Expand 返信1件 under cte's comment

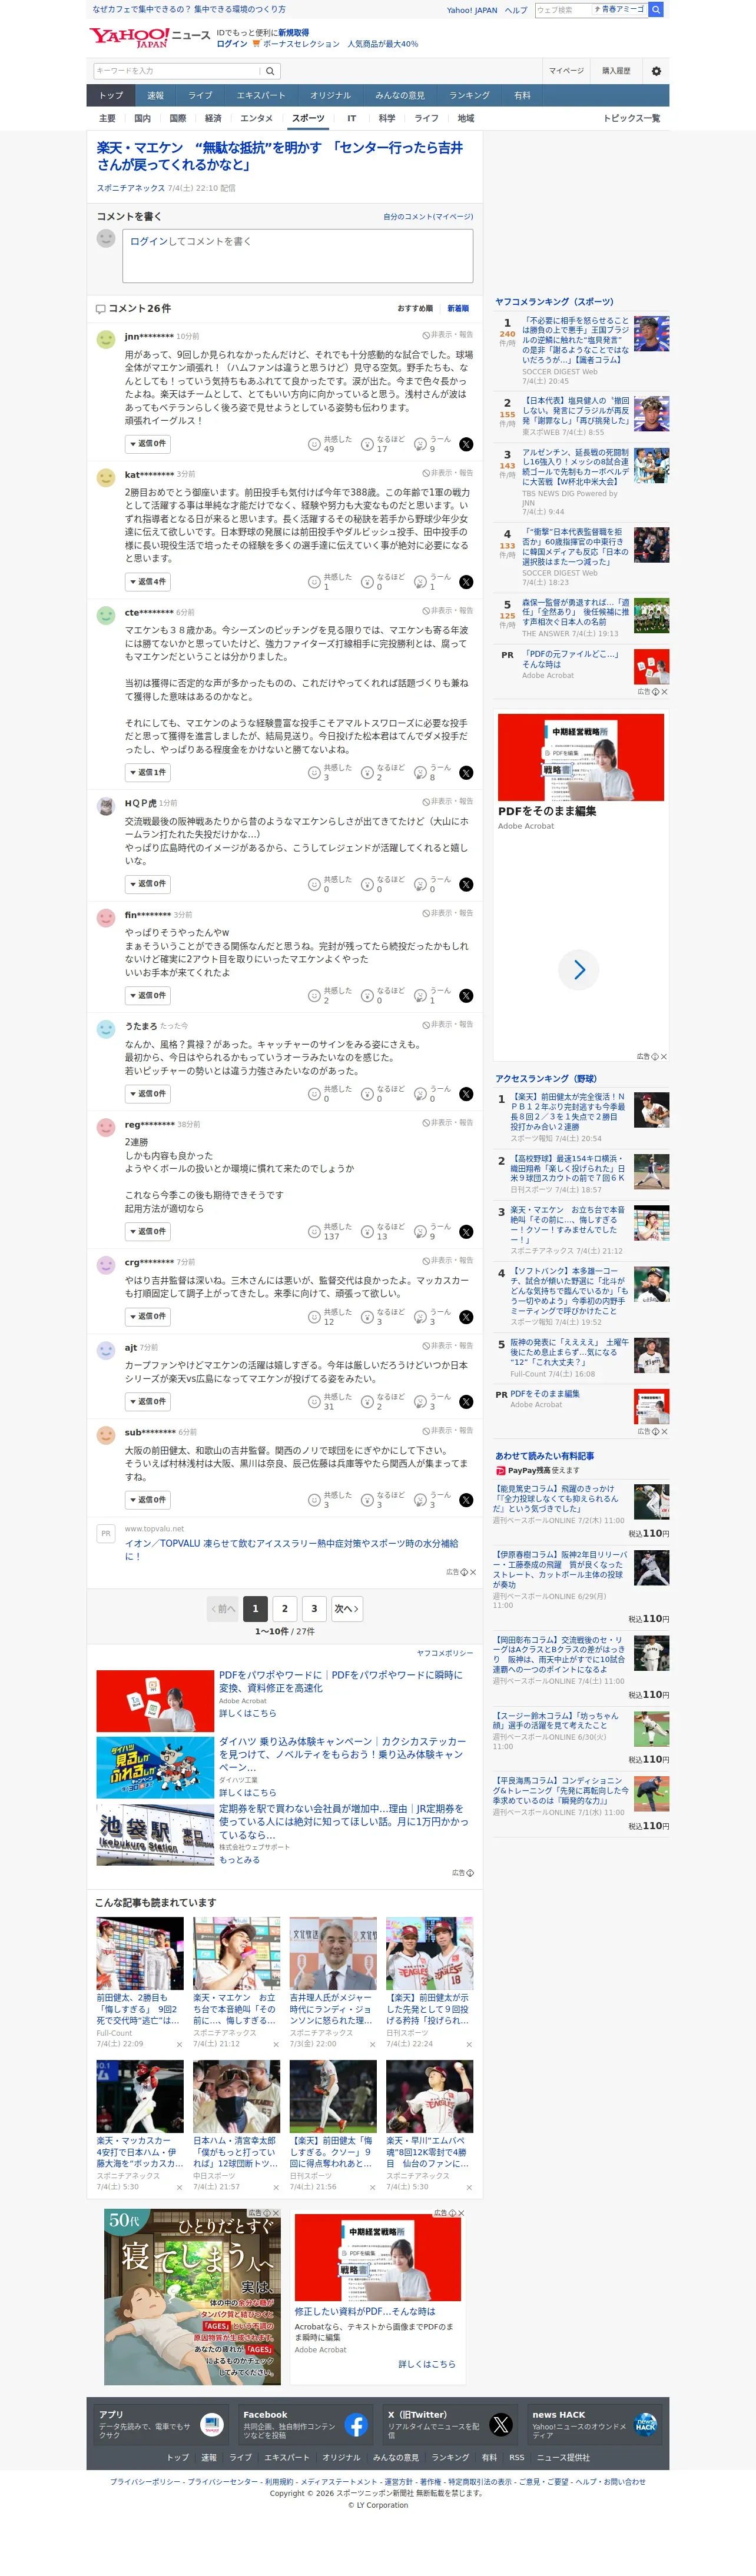click(148, 773)
